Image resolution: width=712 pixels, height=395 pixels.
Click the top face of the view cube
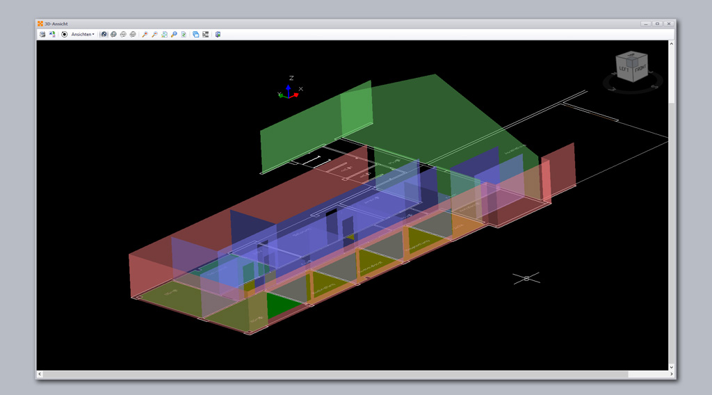pos(632,57)
